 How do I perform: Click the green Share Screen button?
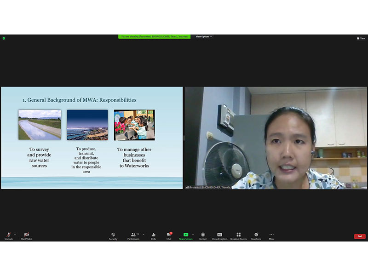tap(186, 235)
